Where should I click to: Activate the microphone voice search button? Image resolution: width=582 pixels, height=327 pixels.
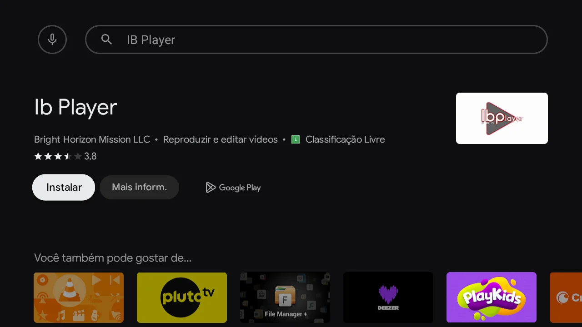point(52,40)
